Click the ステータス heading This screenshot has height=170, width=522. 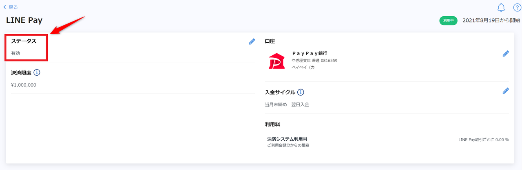coord(24,41)
